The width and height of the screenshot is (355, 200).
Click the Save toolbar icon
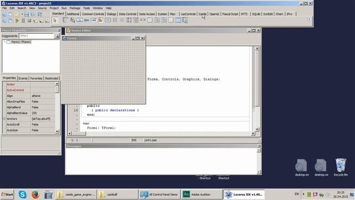click(27, 14)
